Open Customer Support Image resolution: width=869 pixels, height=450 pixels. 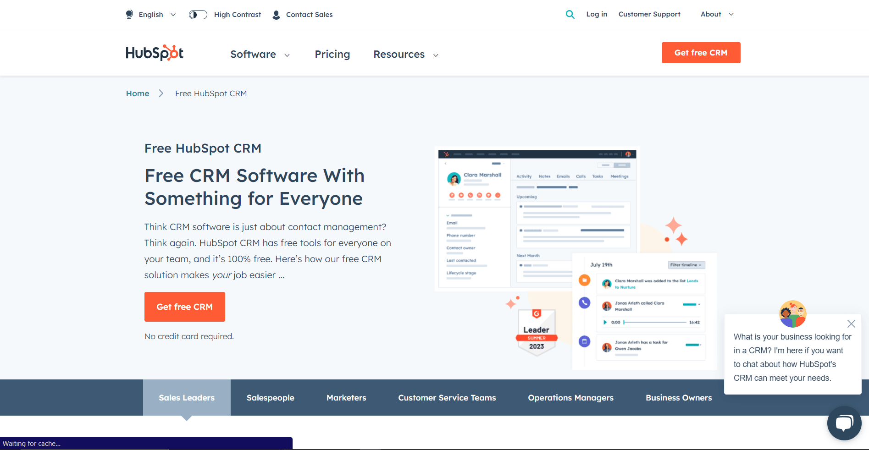pos(649,14)
